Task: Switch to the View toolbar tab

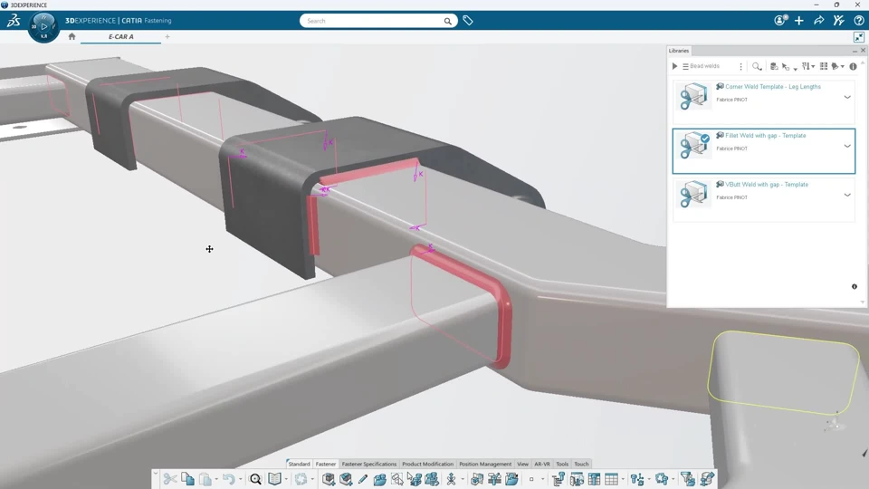Action: 522,464
